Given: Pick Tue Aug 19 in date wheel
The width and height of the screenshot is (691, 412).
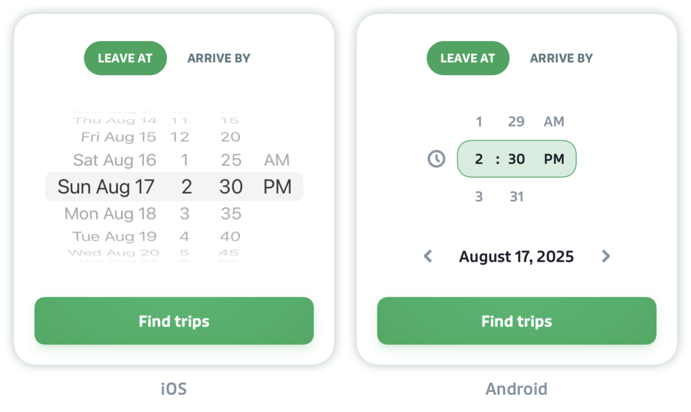Looking at the screenshot, I should [x=114, y=237].
